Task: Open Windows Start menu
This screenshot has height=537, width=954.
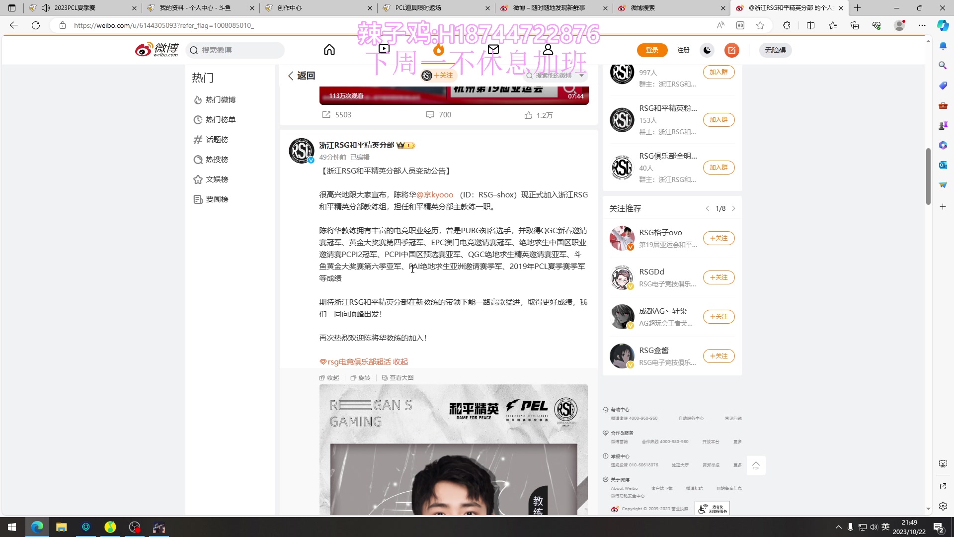Action: pyautogui.click(x=12, y=527)
